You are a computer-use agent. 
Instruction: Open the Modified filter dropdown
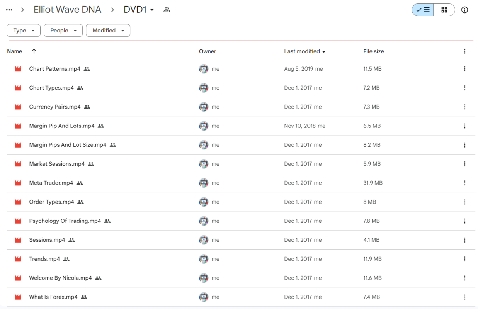[x=108, y=31]
